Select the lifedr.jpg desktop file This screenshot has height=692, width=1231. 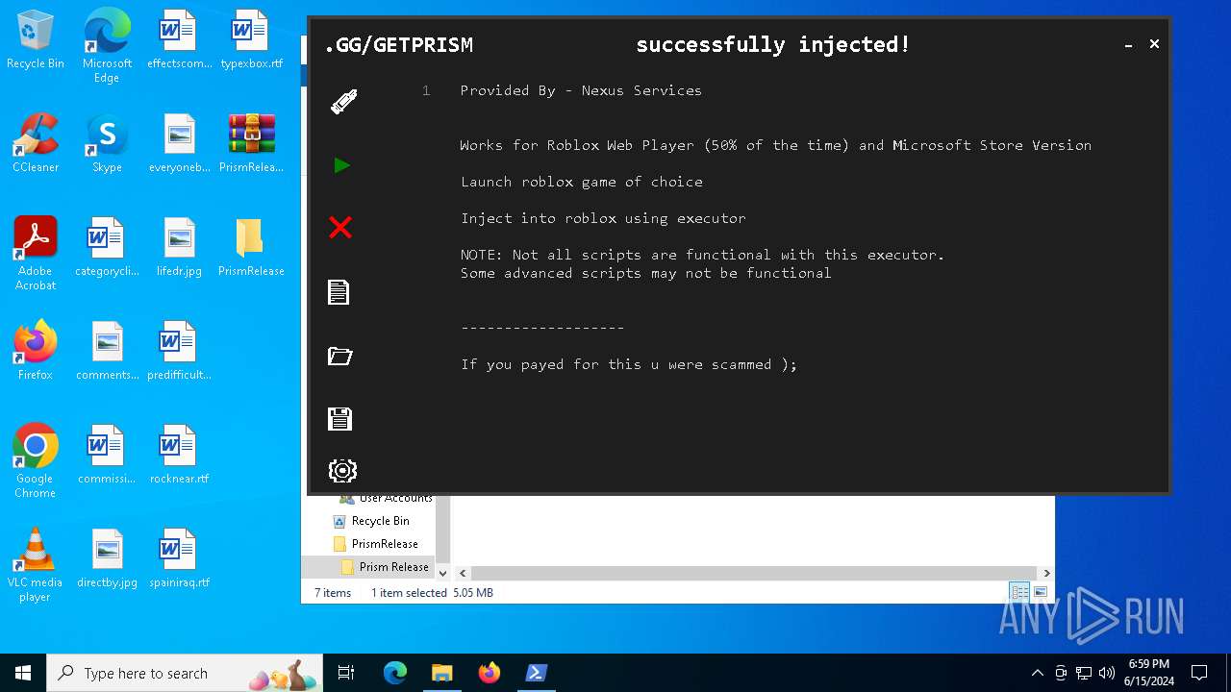[179, 247]
